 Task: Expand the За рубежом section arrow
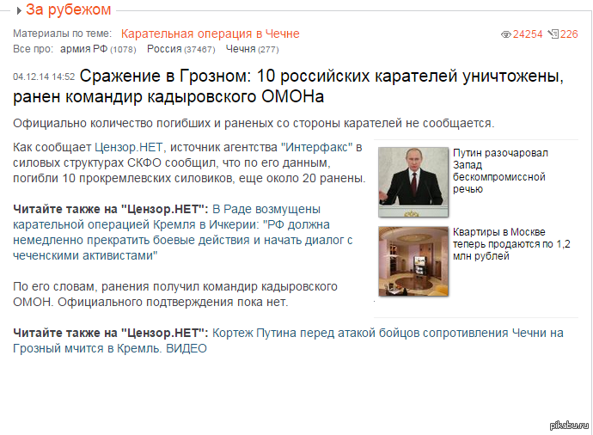19,10
